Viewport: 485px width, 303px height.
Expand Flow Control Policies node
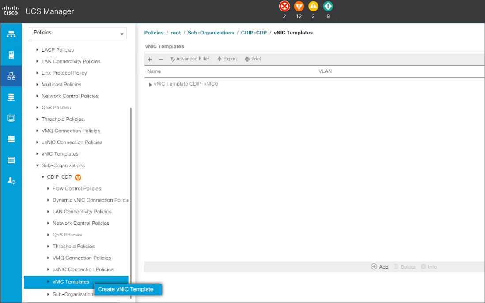tap(48, 188)
